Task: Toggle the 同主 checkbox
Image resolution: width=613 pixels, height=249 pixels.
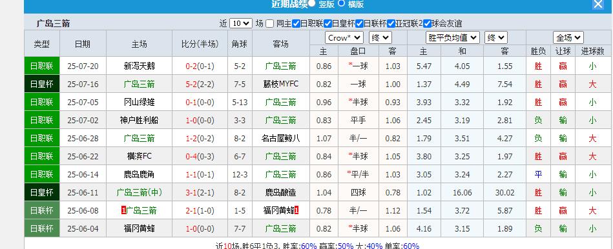Action: pyautogui.click(x=269, y=23)
